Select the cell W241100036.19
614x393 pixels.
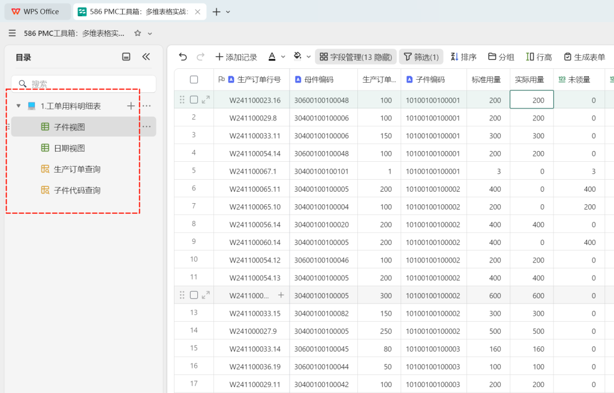(252, 367)
